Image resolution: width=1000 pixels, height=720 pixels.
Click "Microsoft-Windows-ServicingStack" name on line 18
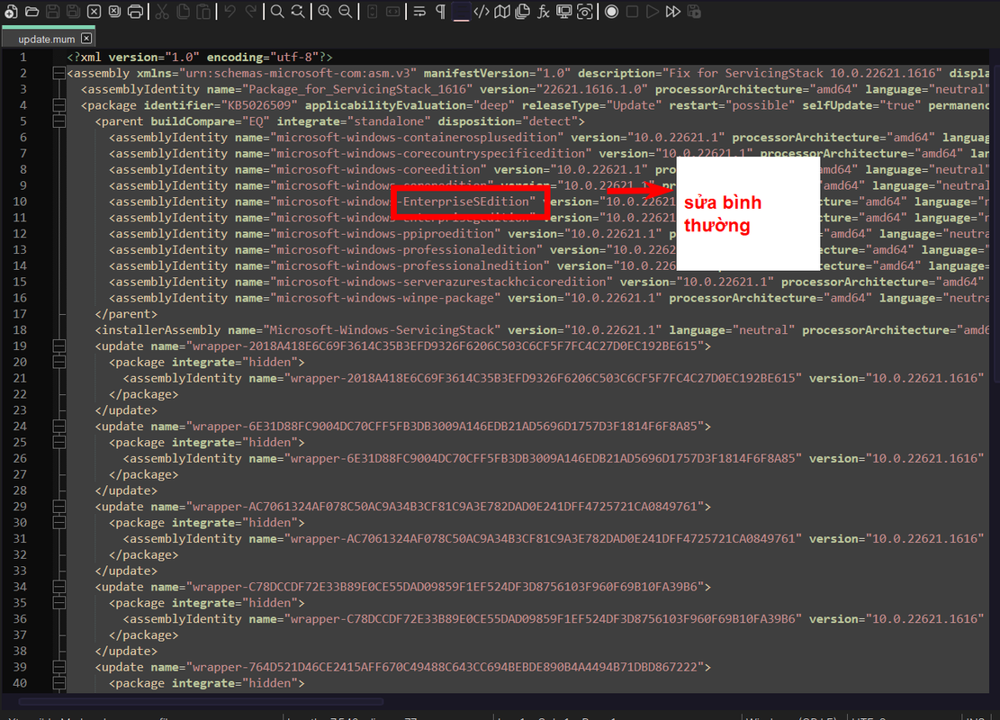382,329
